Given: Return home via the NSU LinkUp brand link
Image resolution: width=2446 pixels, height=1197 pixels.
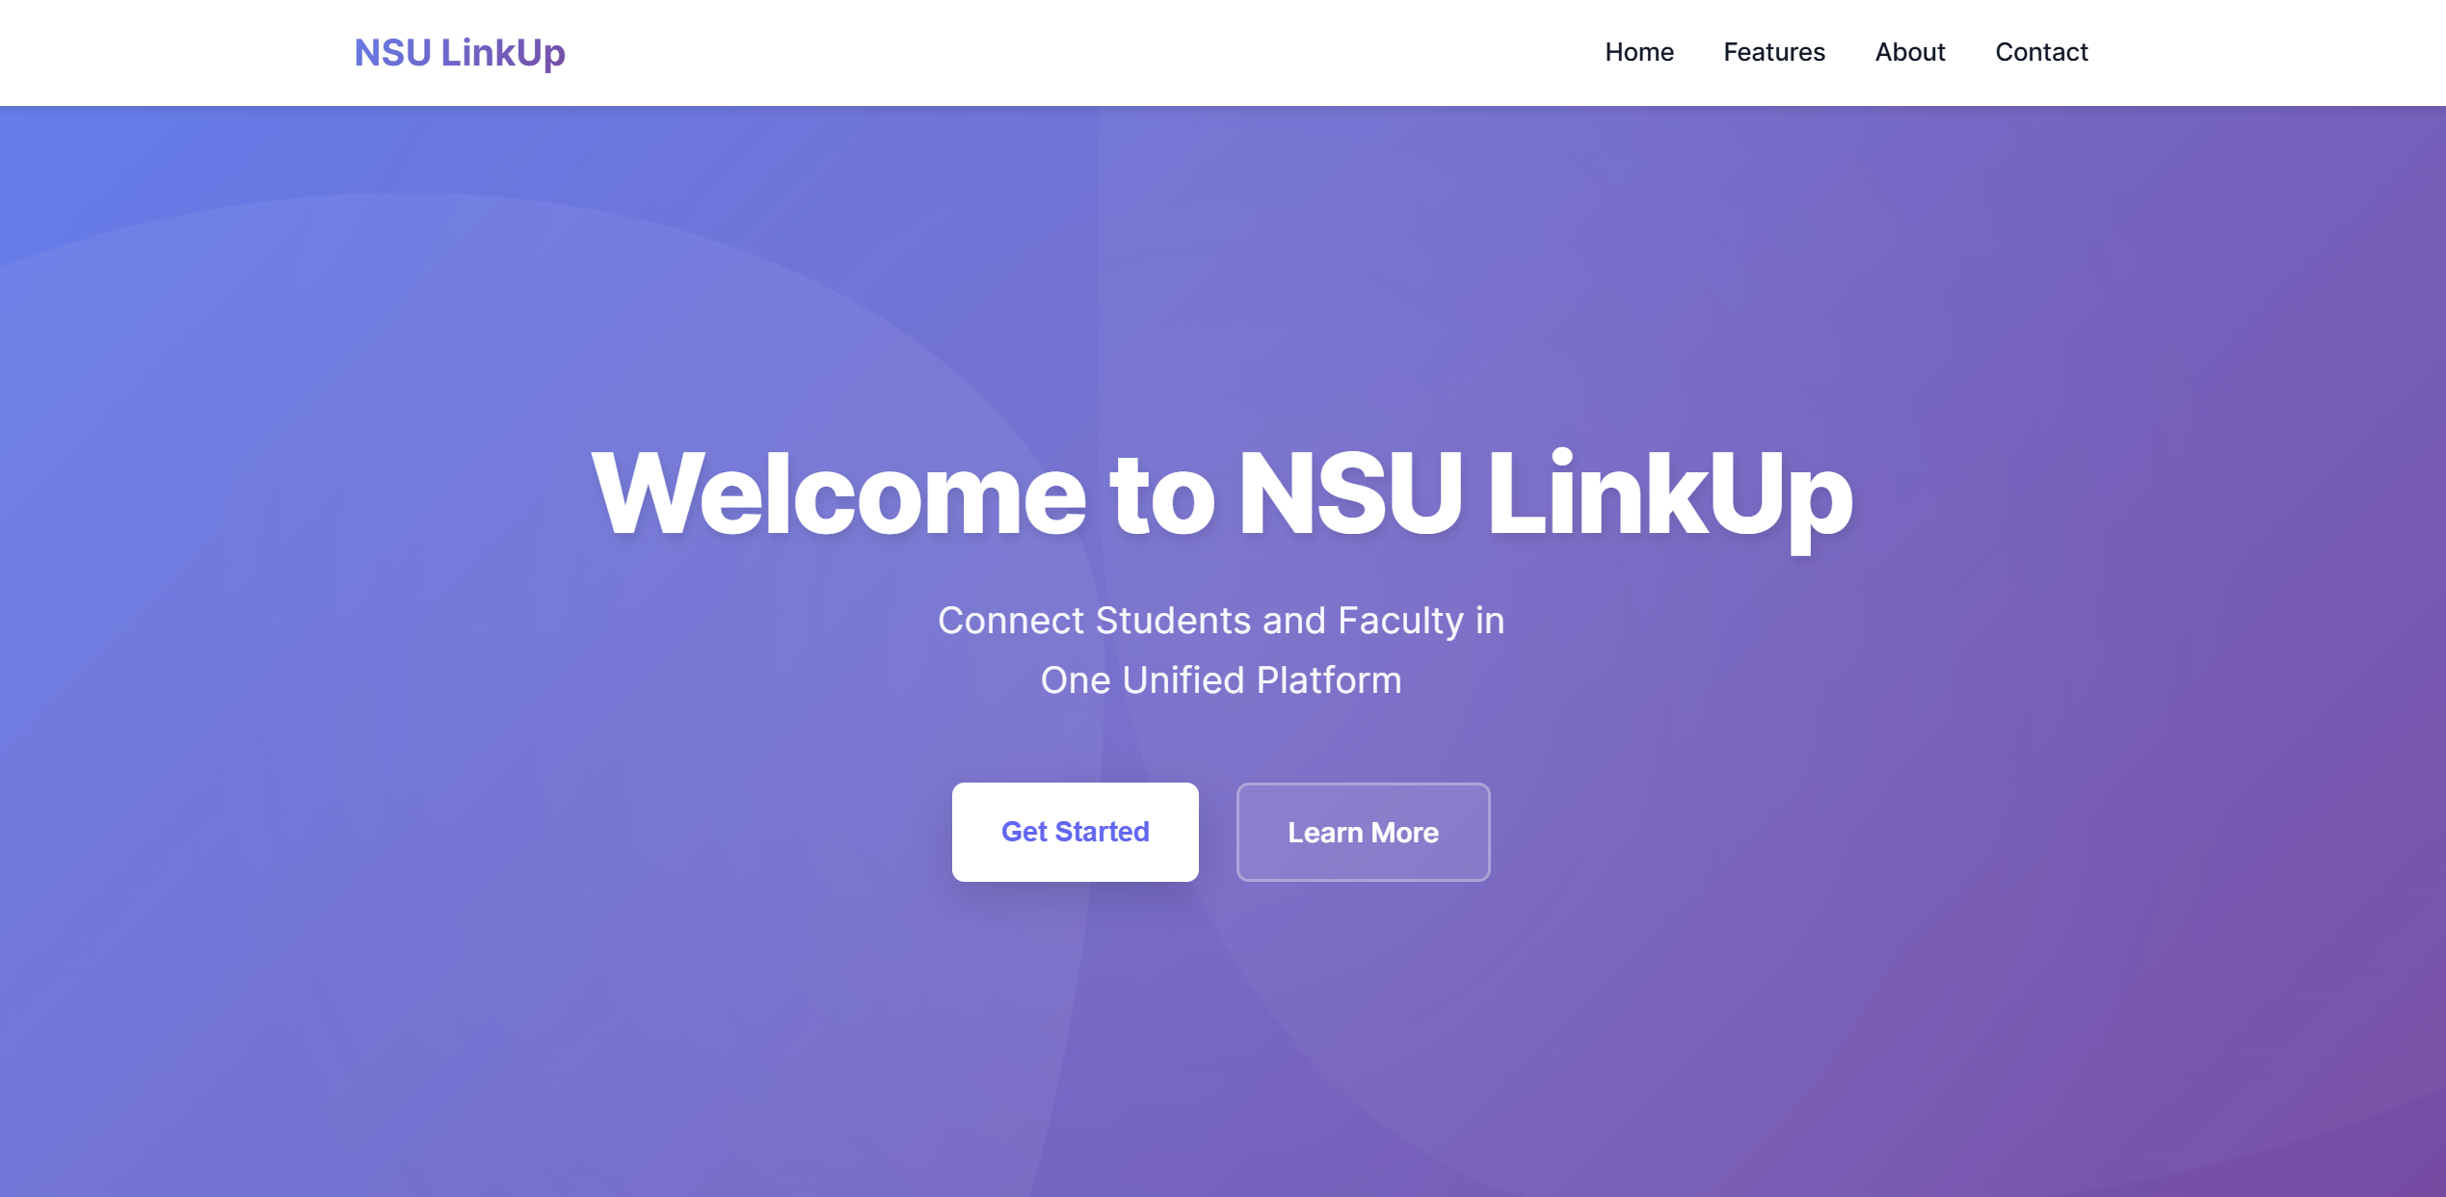Looking at the screenshot, I should point(460,53).
